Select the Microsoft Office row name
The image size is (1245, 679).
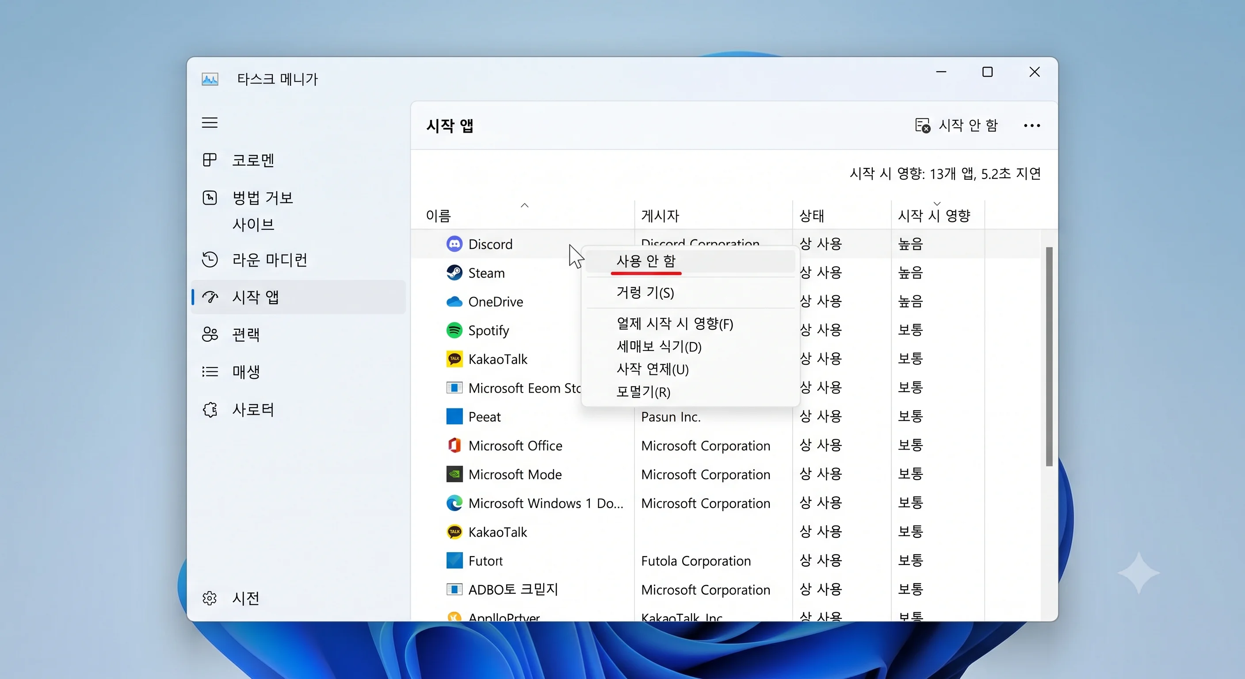click(x=515, y=446)
